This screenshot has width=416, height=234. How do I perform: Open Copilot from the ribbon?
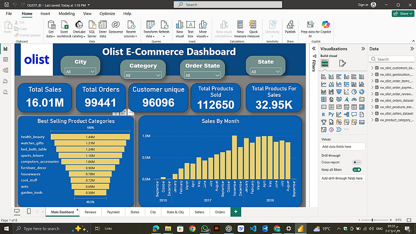tap(326, 27)
